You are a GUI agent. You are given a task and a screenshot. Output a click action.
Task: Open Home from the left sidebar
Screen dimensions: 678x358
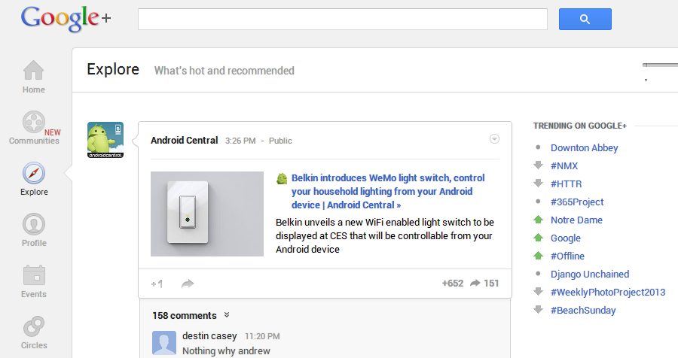click(x=33, y=77)
